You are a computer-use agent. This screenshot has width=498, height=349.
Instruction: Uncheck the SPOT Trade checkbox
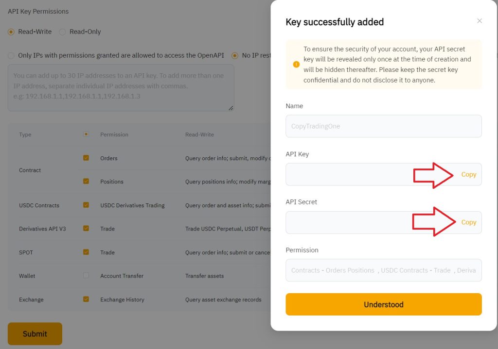click(x=86, y=252)
